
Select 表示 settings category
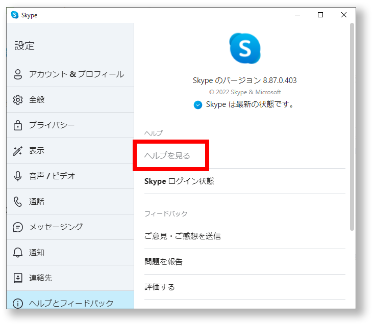pyautogui.click(x=70, y=151)
